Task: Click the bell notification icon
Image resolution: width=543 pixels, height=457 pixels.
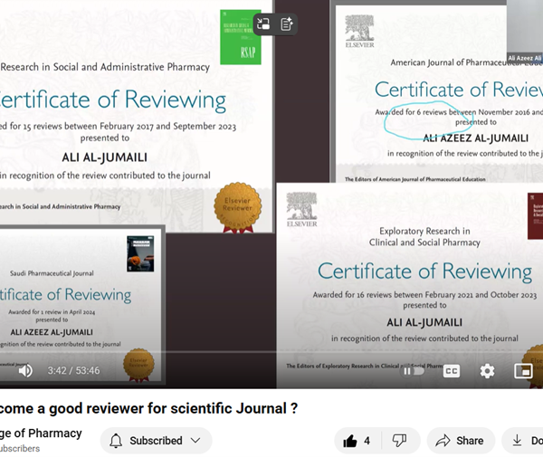Action: (116, 441)
